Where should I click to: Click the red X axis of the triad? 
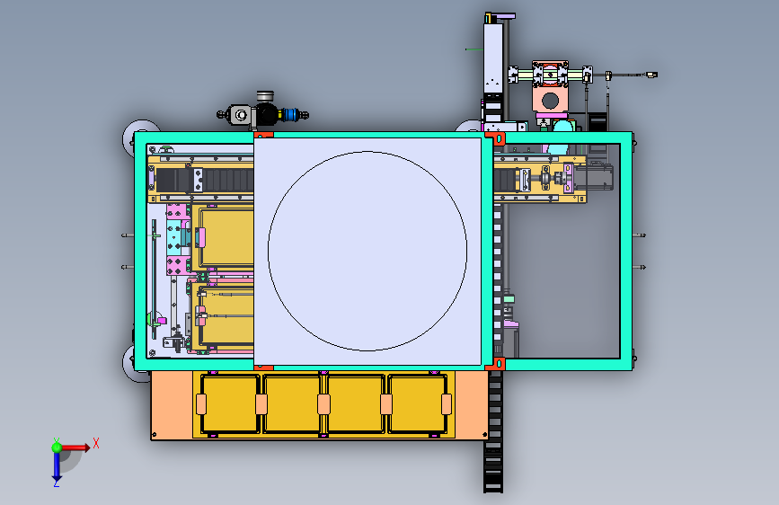pos(75,447)
